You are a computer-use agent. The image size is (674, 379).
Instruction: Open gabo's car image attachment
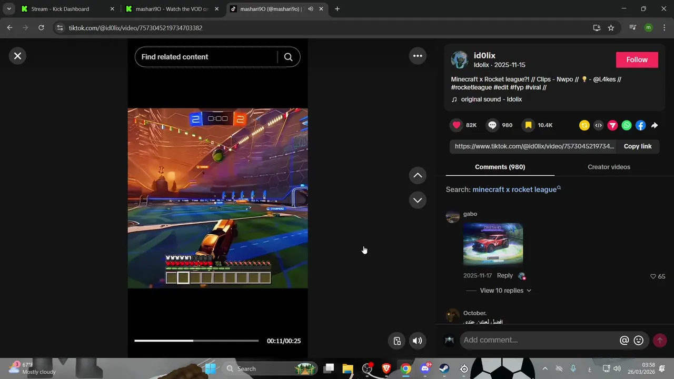click(493, 244)
